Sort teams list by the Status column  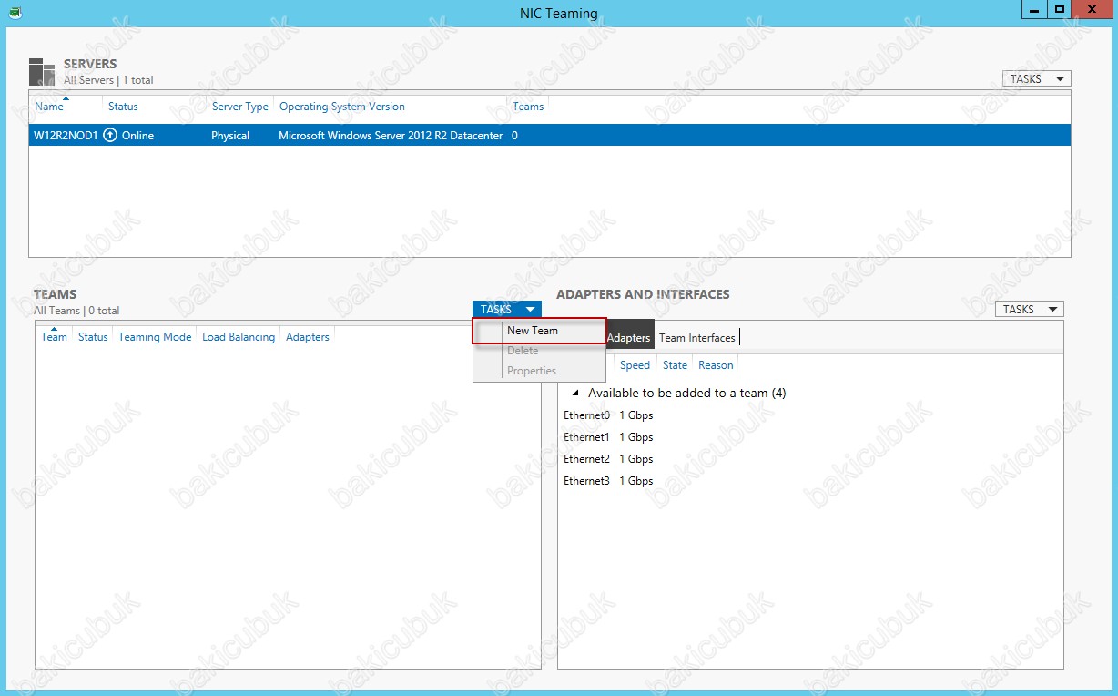click(x=93, y=337)
